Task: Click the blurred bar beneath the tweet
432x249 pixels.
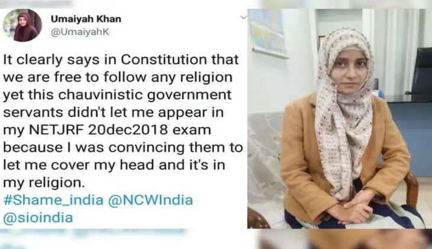Action: coord(94,234)
